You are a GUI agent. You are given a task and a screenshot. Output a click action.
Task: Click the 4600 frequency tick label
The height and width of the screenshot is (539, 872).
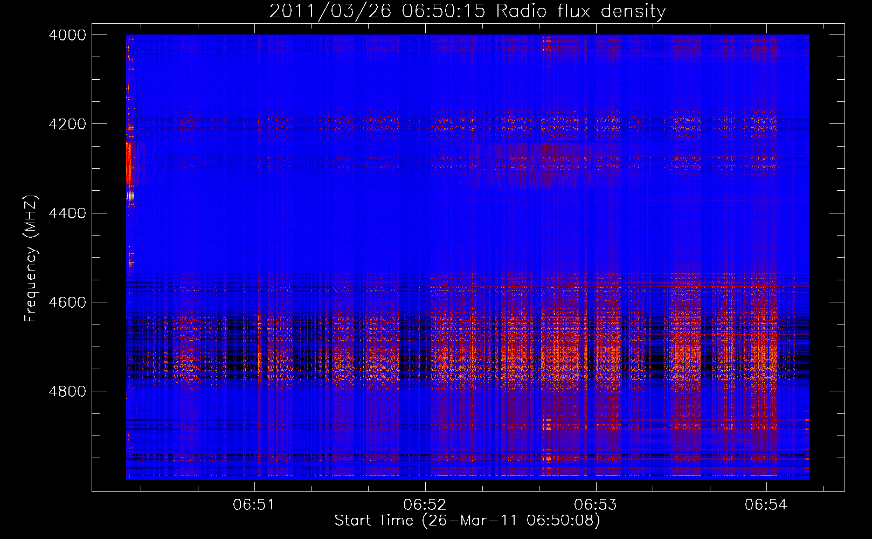tap(67, 302)
